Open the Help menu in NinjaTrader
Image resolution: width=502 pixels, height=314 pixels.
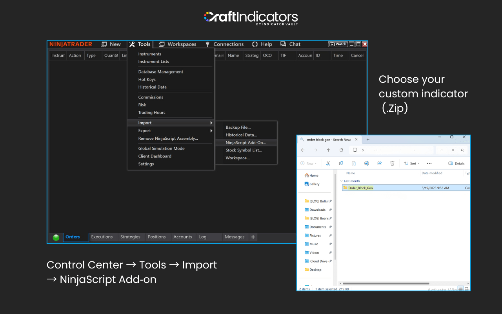262,44
